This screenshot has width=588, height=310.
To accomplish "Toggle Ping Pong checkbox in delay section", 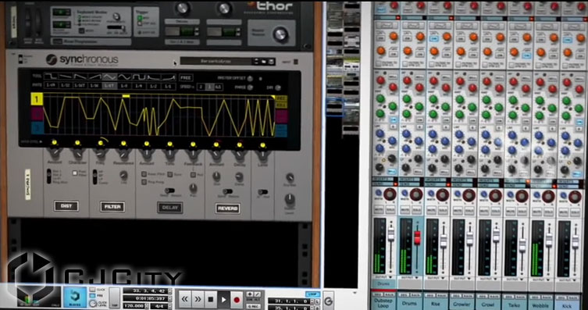I will (x=144, y=182).
